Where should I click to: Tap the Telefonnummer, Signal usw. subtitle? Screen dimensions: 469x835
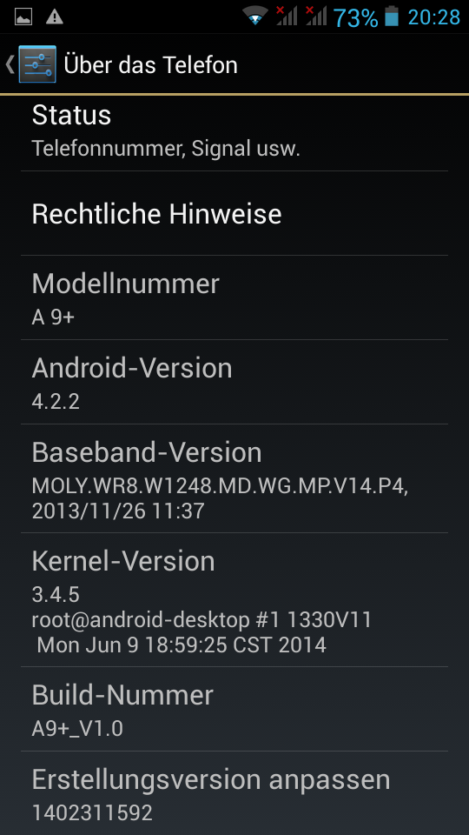coord(166,148)
